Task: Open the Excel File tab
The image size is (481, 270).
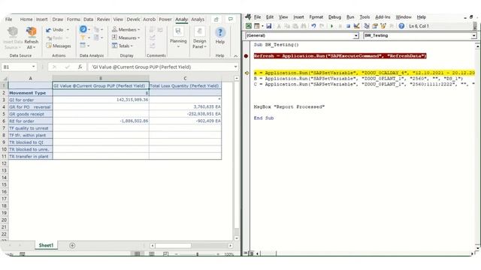Action: (x=8, y=19)
